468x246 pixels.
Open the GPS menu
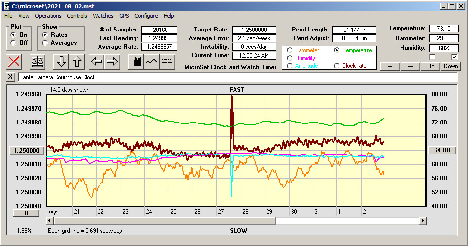[124, 16]
